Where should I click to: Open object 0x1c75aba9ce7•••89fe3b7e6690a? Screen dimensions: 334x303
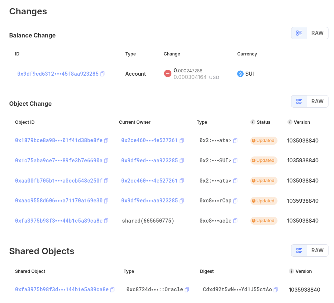pyautogui.click(x=59, y=160)
